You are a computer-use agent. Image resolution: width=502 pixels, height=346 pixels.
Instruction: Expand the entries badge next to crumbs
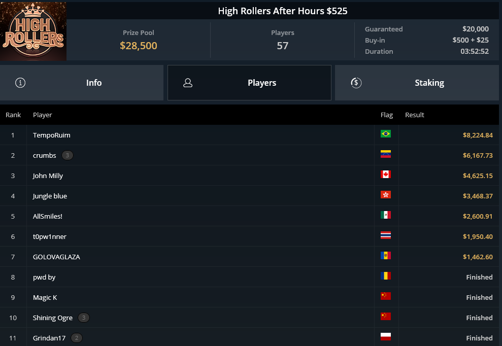[66, 155]
